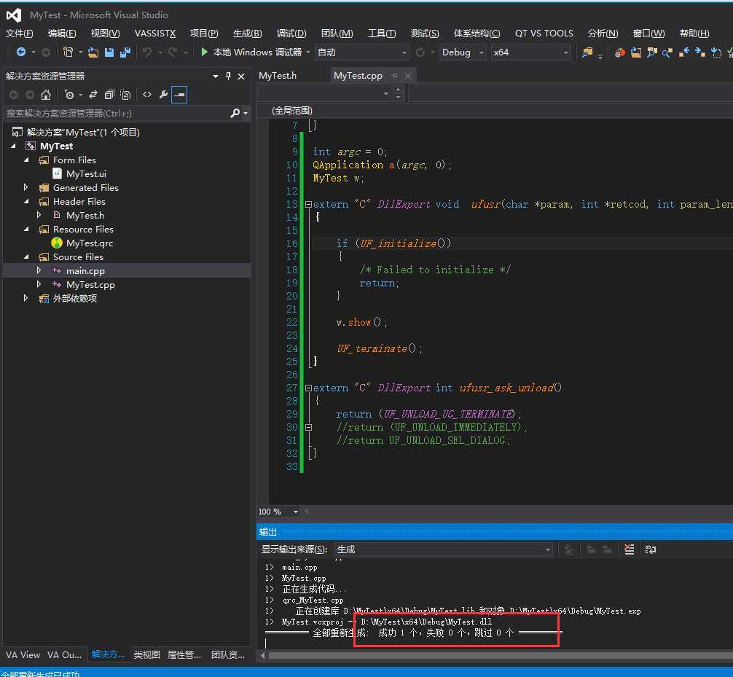Open the VASSISTX menu
733x677 pixels.
(x=154, y=34)
